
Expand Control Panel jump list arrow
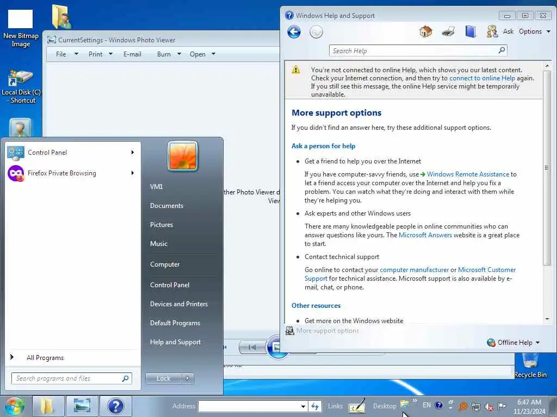coord(133,153)
